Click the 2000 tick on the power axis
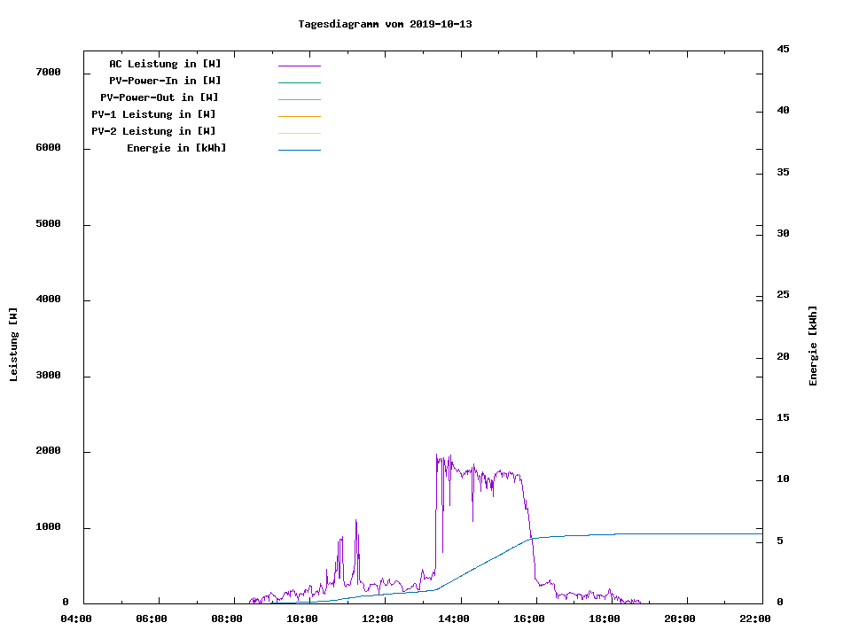Viewport: 851px width, 638px height. click(x=48, y=451)
